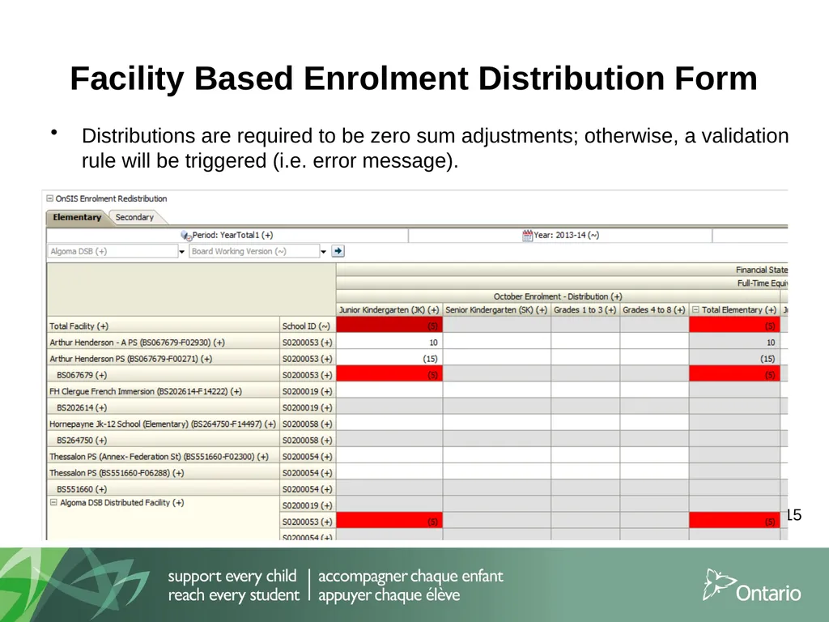
Task: Select Thessalon PS (BS551660-F06288) row
Action: pos(163,473)
